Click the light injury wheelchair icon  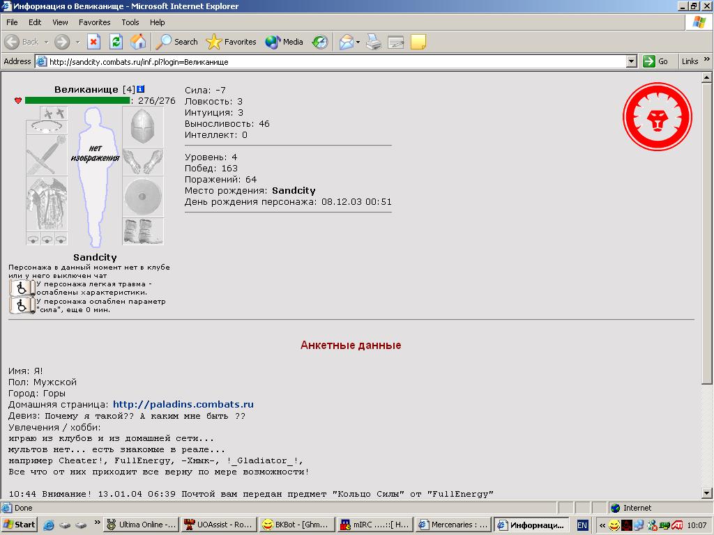[x=22, y=288]
